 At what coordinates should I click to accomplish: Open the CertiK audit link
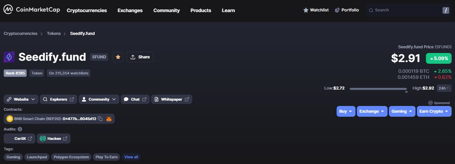[x=19, y=139]
